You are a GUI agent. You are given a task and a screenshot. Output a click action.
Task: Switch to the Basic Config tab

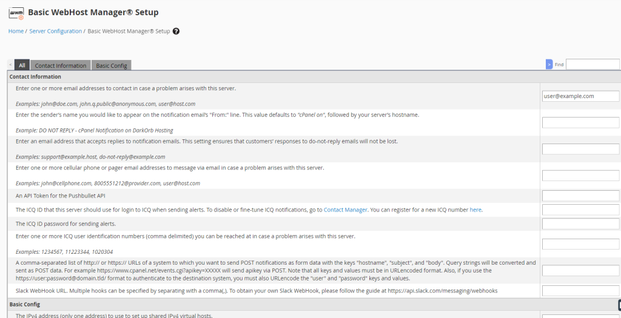pos(111,65)
